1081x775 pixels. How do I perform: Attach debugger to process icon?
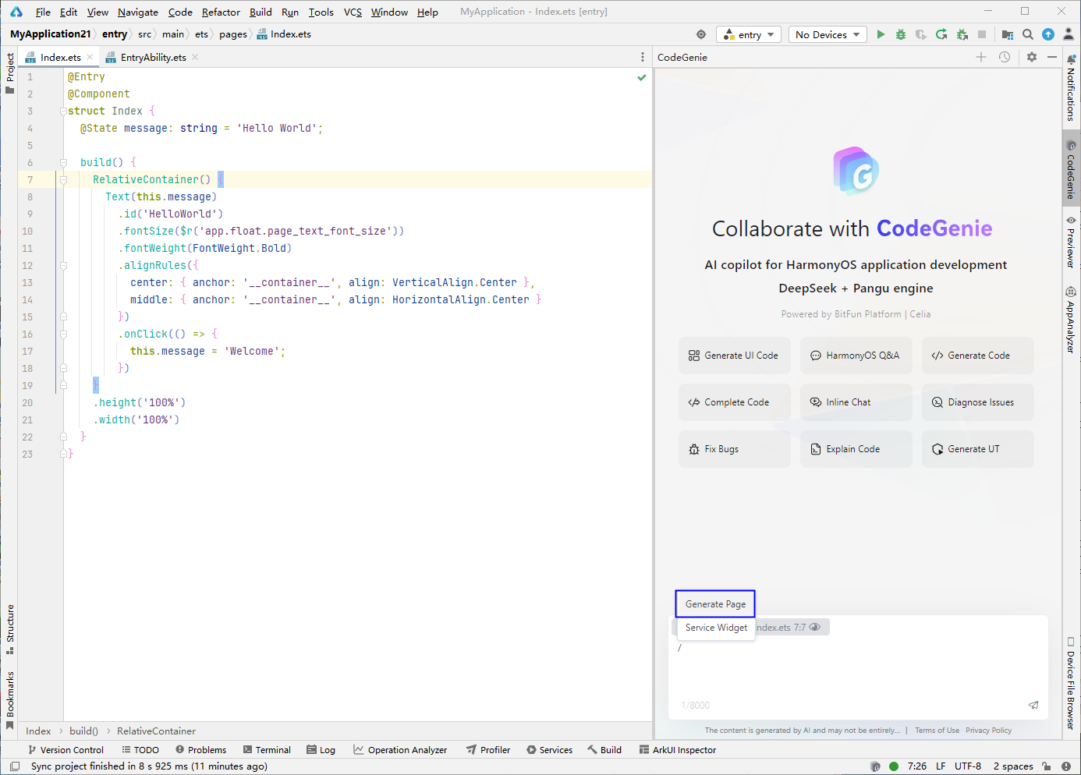(x=962, y=34)
